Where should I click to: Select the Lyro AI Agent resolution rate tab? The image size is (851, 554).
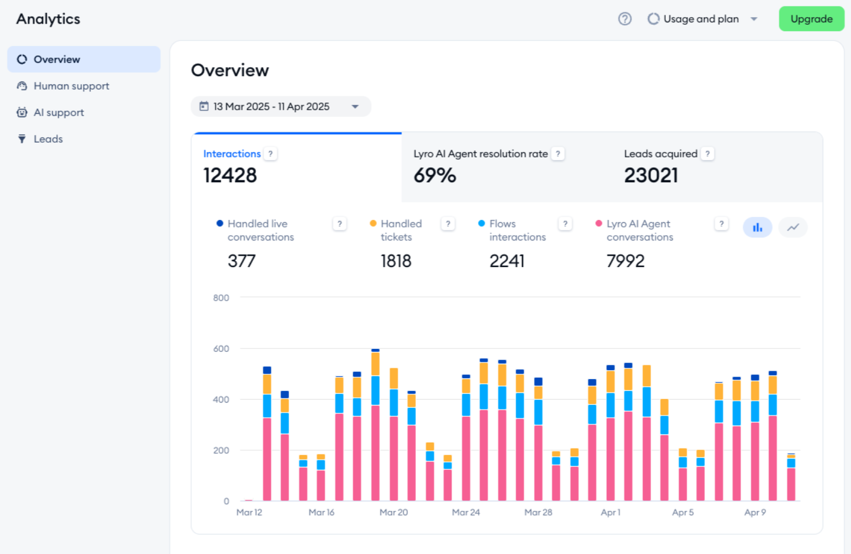tap(507, 167)
